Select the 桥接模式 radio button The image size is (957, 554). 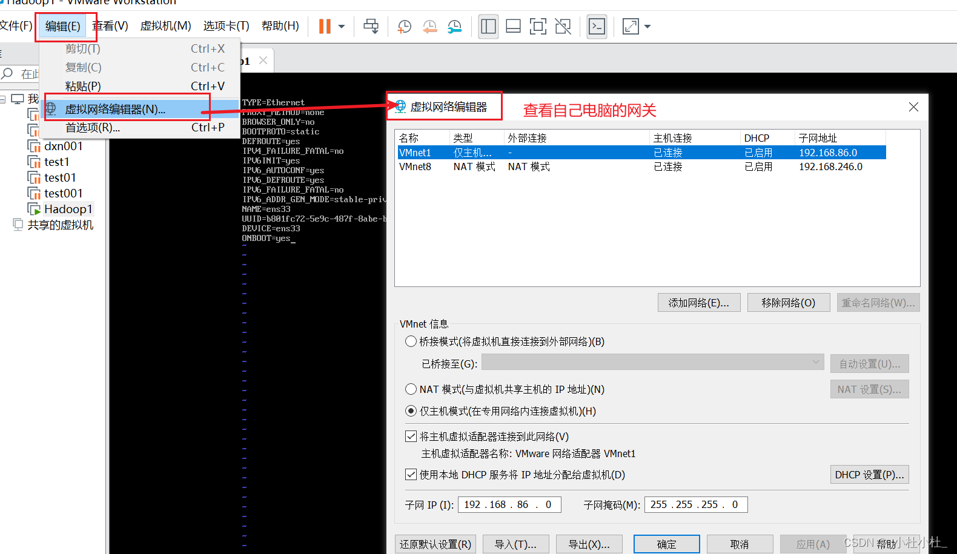[x=411, y=341]
